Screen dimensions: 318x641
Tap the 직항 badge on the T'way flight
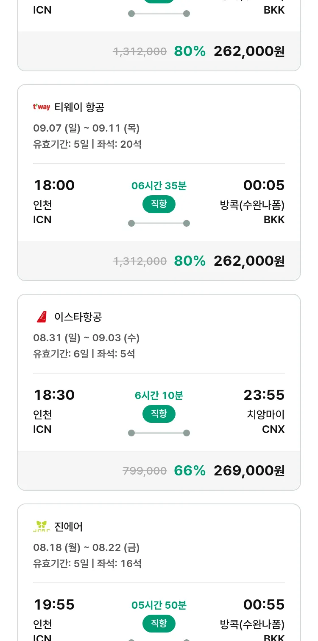[x=159, y=204]
